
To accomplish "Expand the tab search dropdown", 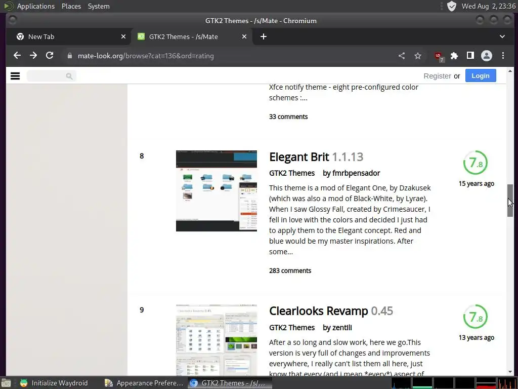I will [502, 36].
